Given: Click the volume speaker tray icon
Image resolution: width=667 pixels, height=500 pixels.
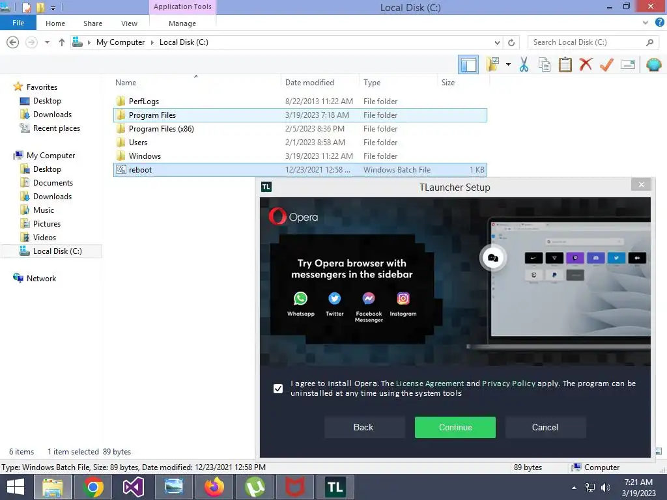Looking at the screenshot, I should coord(605,488).
